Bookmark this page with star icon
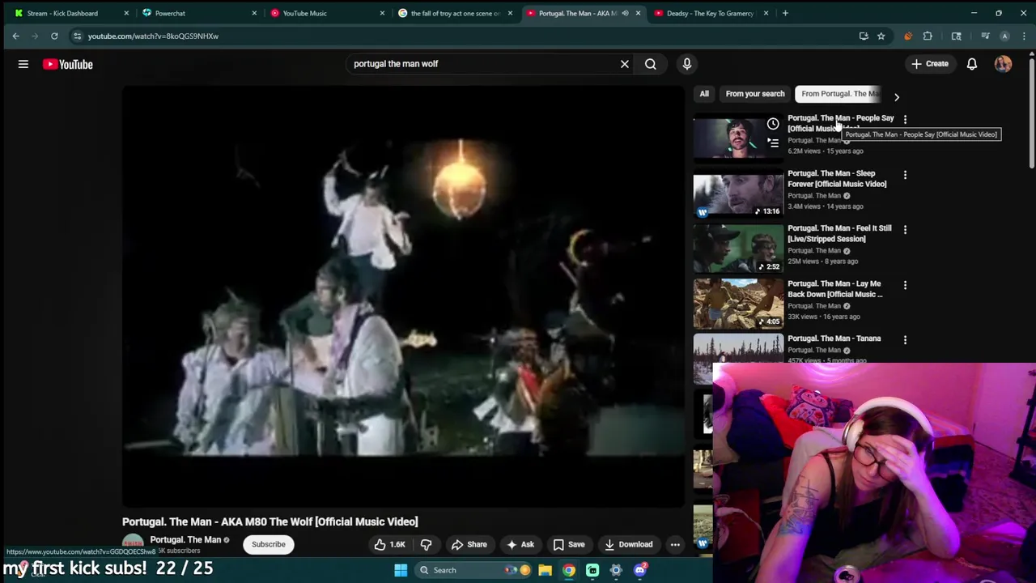This screenshot has width=1036, height=583. point(881,36)
